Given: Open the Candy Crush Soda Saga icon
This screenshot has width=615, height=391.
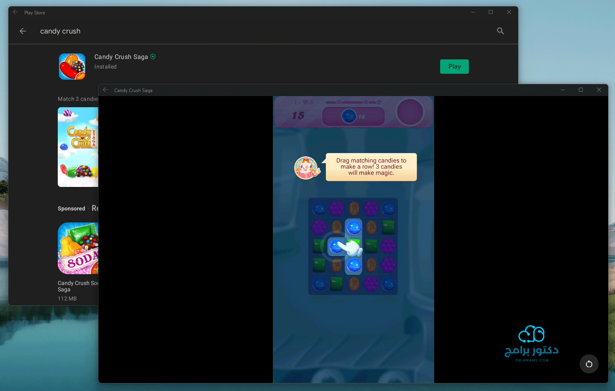Looking at the screenshot, I should coord(78,248).
